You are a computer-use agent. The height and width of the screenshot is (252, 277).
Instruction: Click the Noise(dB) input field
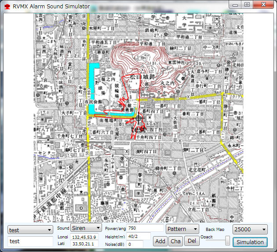[138, 244]
